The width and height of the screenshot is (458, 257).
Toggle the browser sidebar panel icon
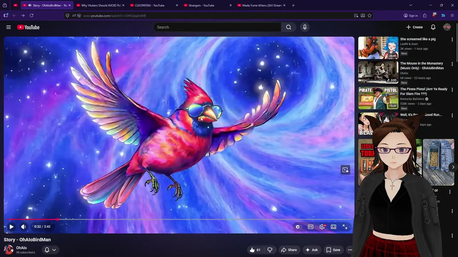[x=6, y=15]
